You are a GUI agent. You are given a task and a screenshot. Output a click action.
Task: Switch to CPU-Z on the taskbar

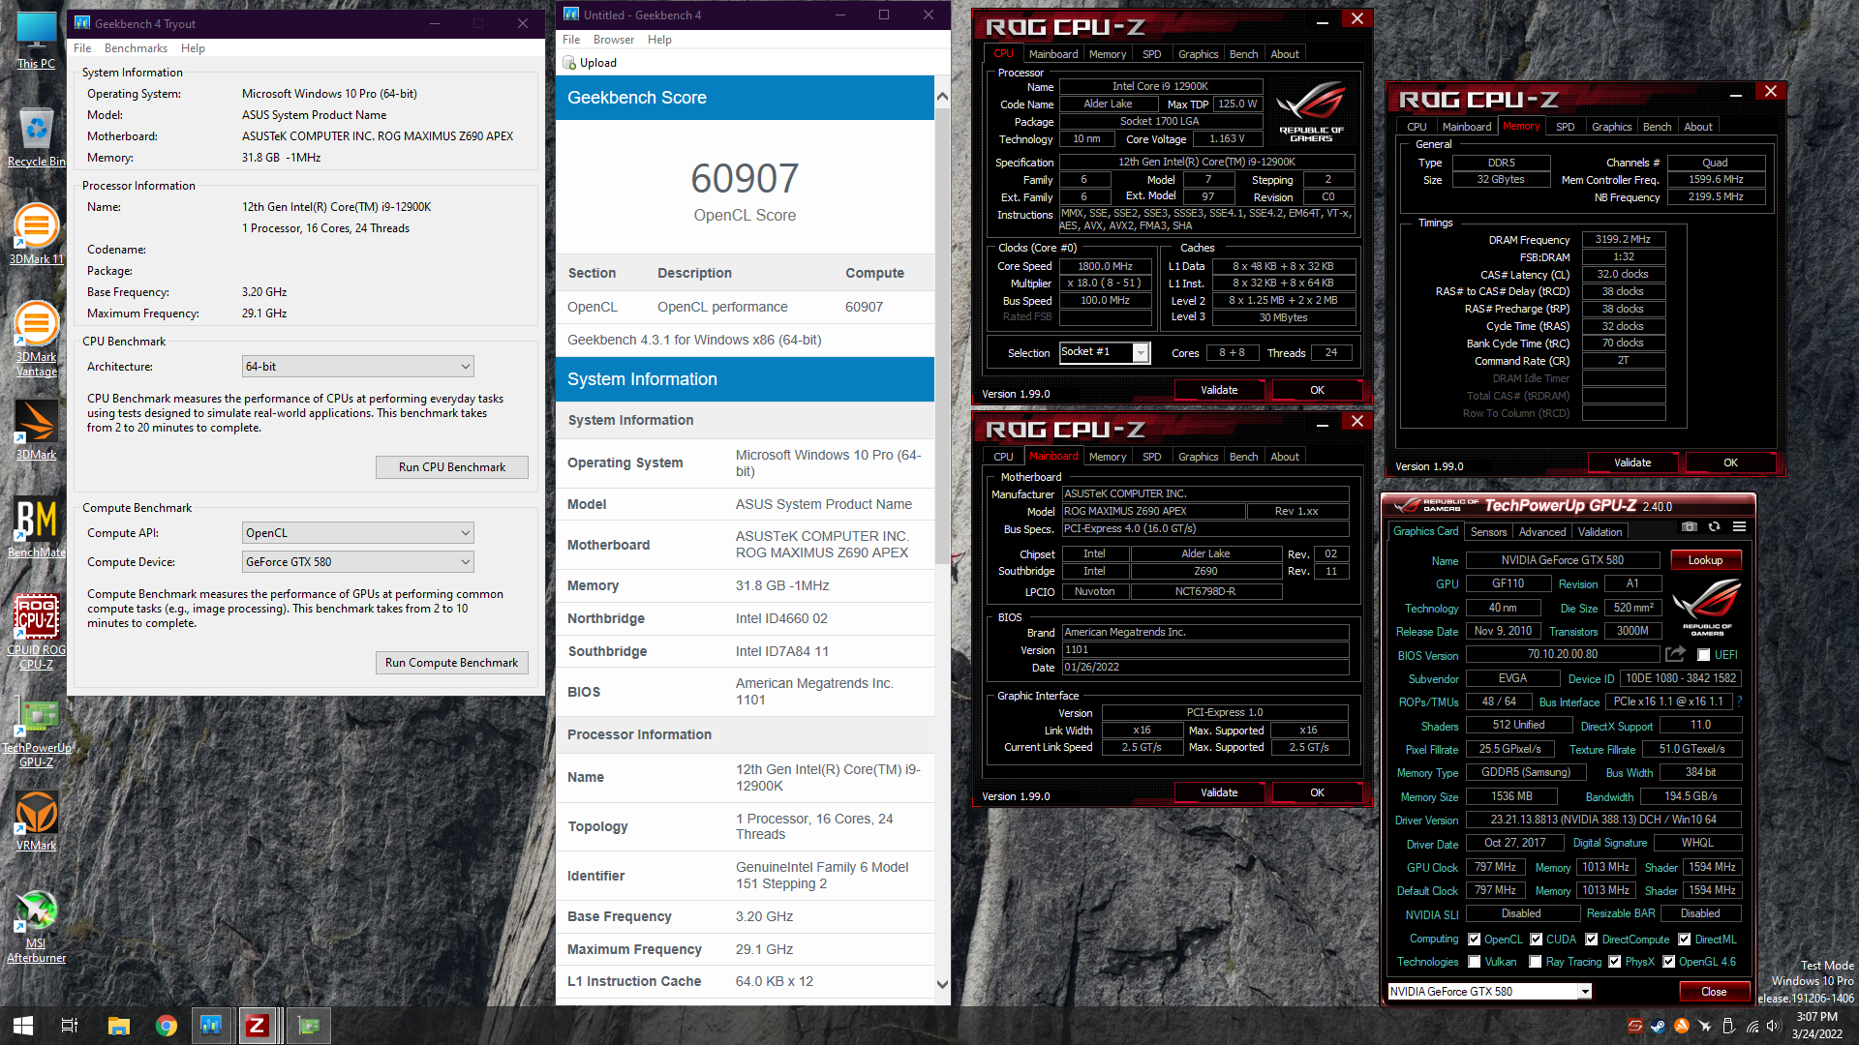257,1026
